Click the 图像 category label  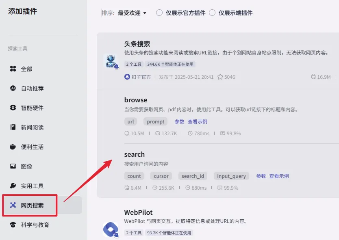pyautogui.click(x=26, y=166)
